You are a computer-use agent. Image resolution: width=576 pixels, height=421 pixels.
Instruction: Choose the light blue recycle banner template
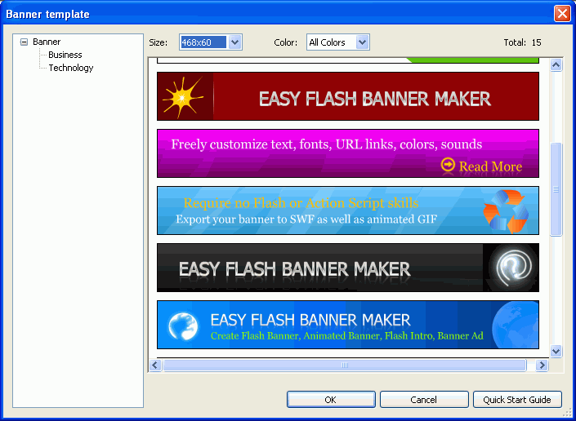pos(348,210)
